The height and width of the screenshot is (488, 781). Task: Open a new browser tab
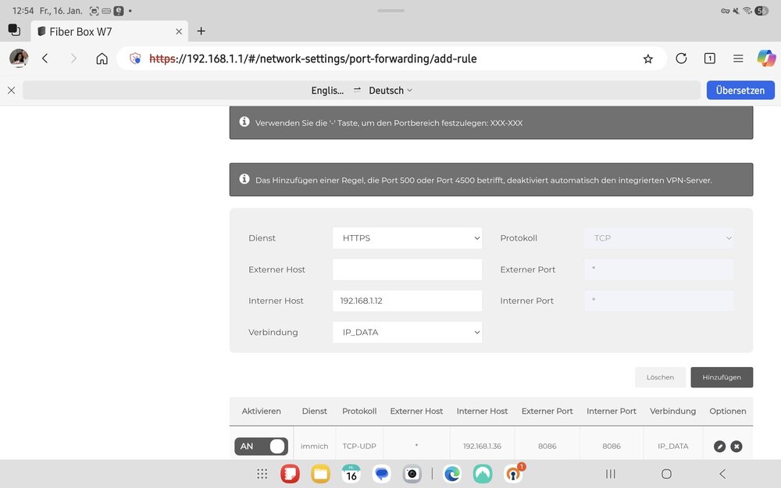tap(201, 31)
